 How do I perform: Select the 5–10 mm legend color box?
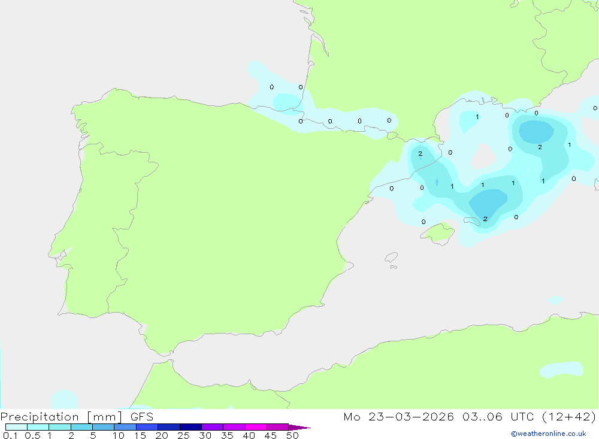(x=104, y=427)
